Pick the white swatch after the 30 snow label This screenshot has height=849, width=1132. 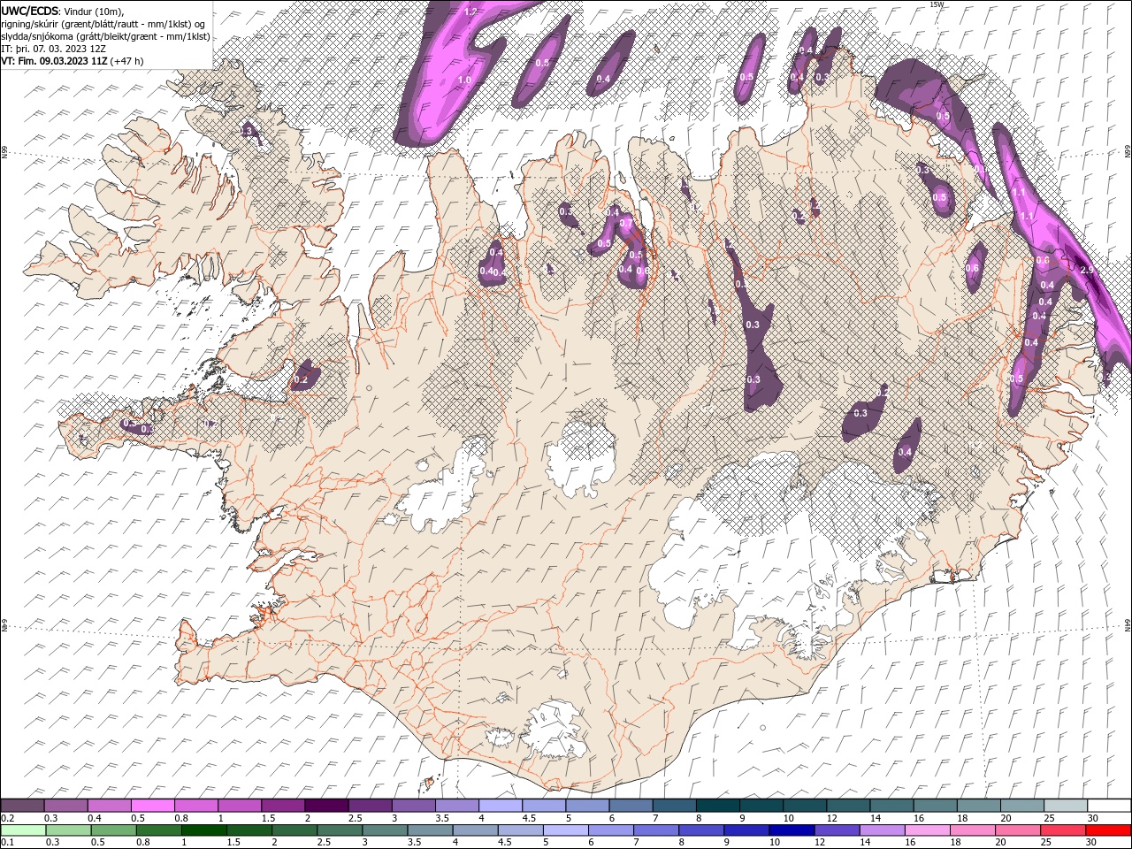point(1108,806)
